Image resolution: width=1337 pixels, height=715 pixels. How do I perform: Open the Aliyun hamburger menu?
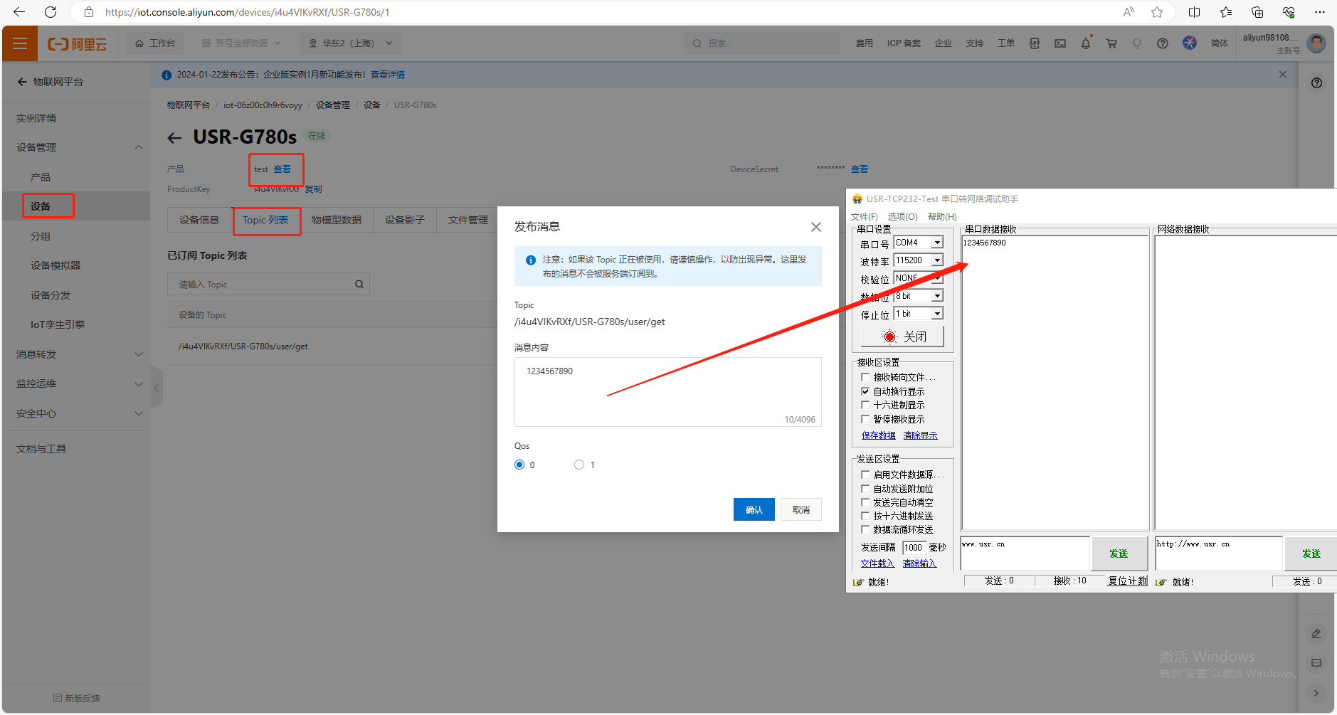click(x=20, y=43)
